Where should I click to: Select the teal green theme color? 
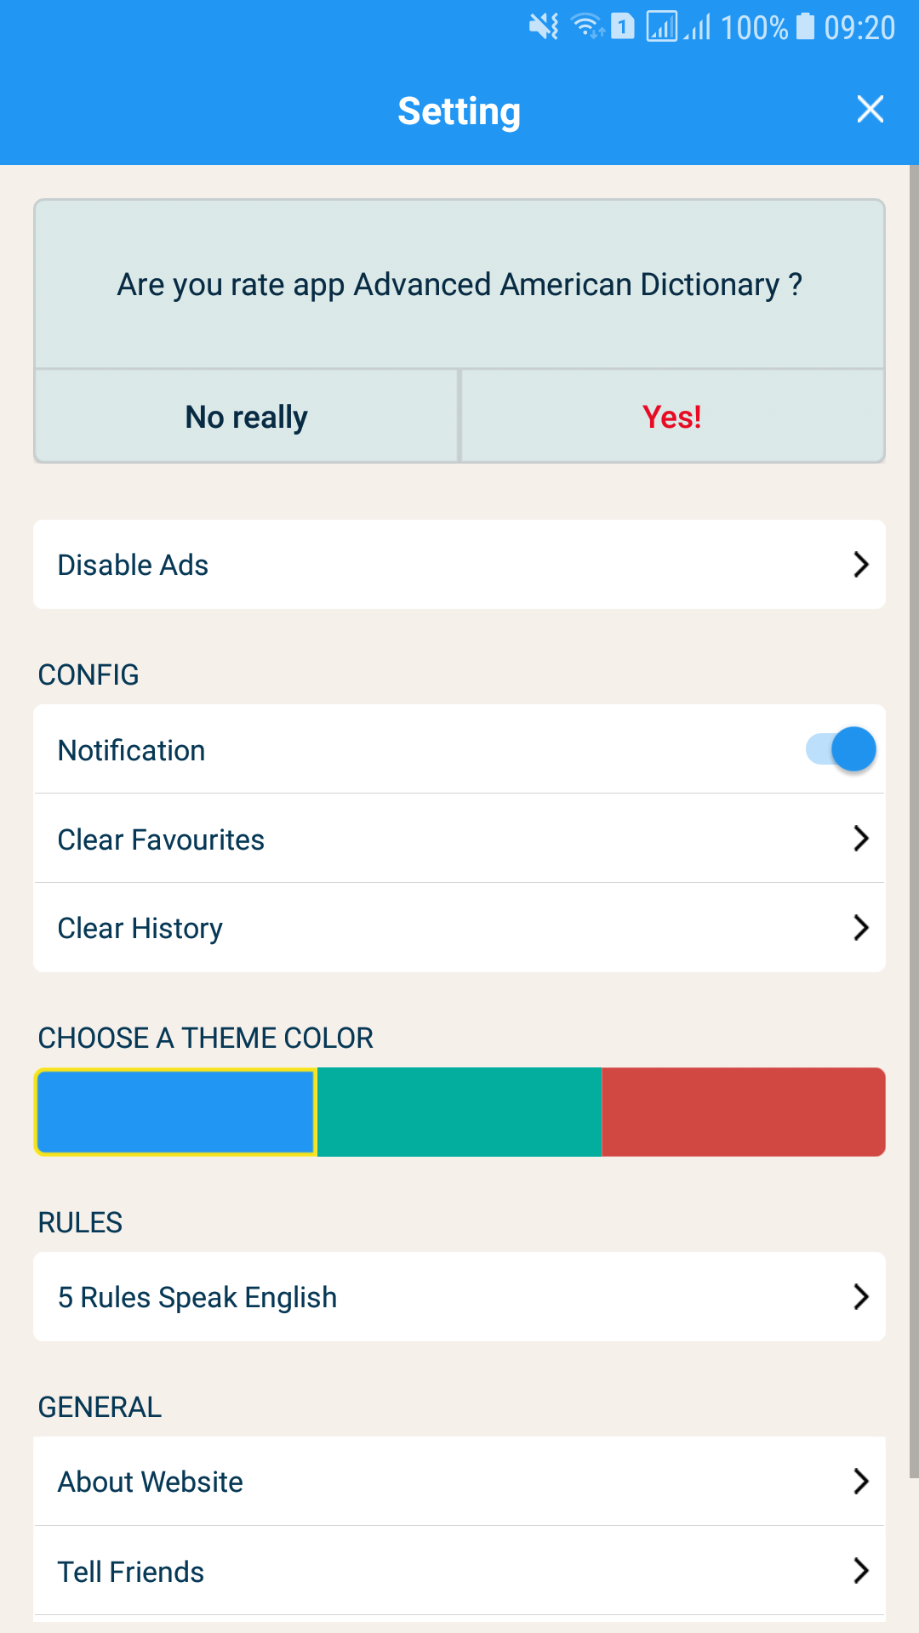459,1112
